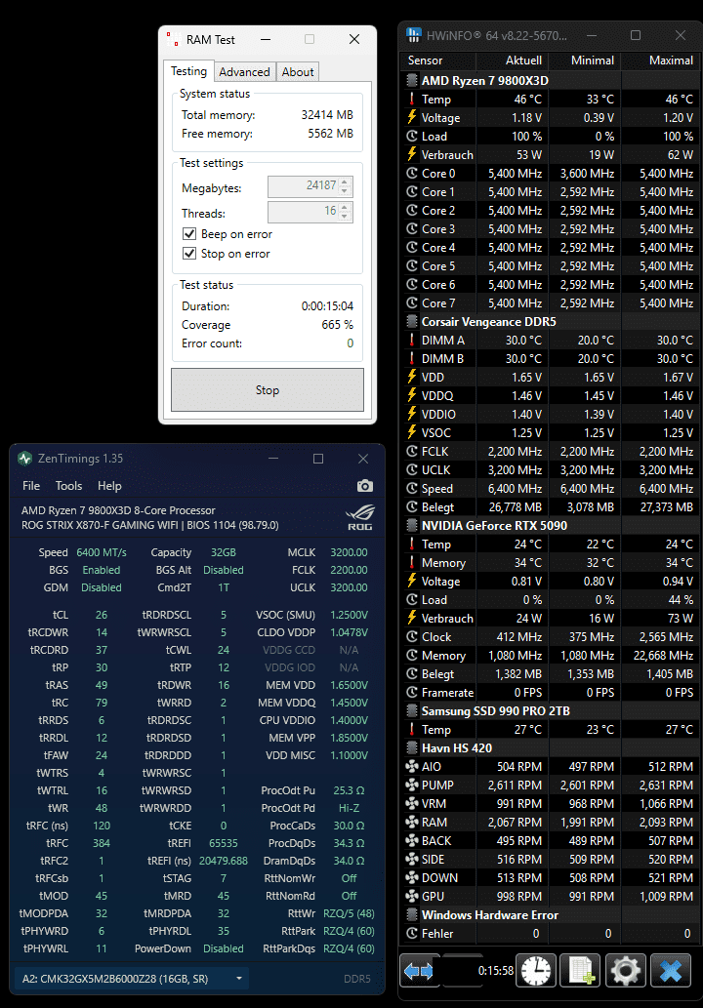Click NVIDIA GeForce RTX 5090 chip icon
The width and height of the screenshot is (703, 1008).
point(412,525)
